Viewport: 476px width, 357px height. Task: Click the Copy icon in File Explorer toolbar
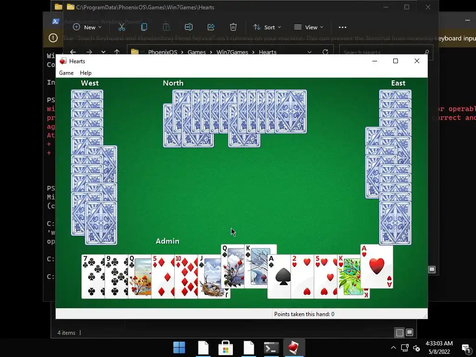144,27
